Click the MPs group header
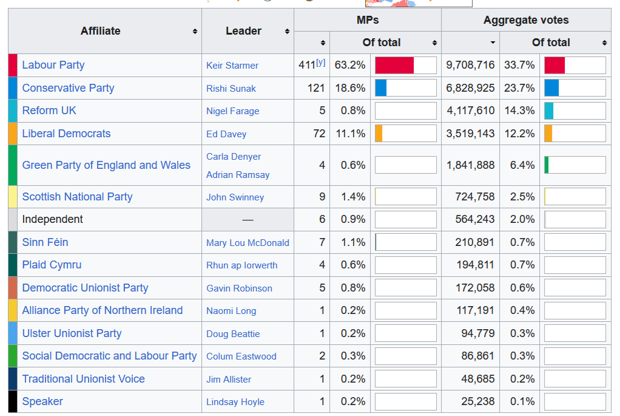The width and height of the screenshot is (620, 416). click(x=368, y=20)
